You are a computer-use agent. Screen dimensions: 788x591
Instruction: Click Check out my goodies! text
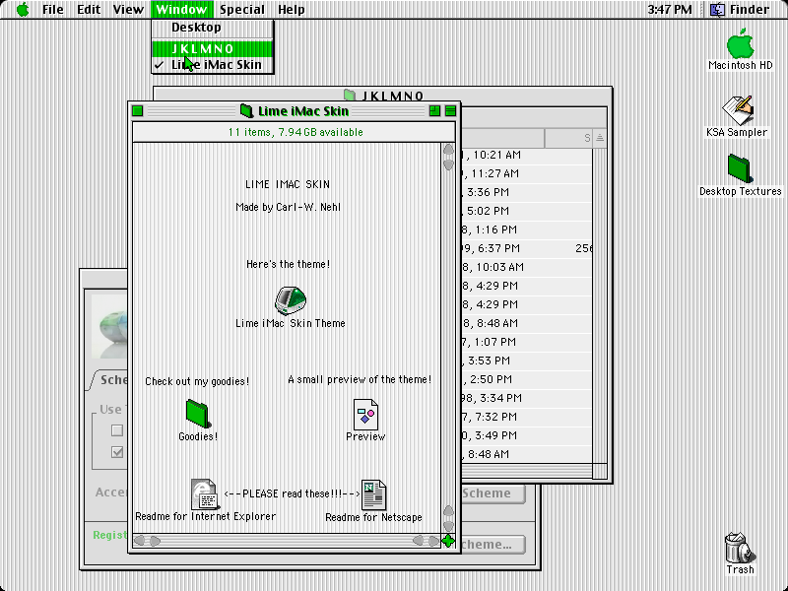pos(197,381)
